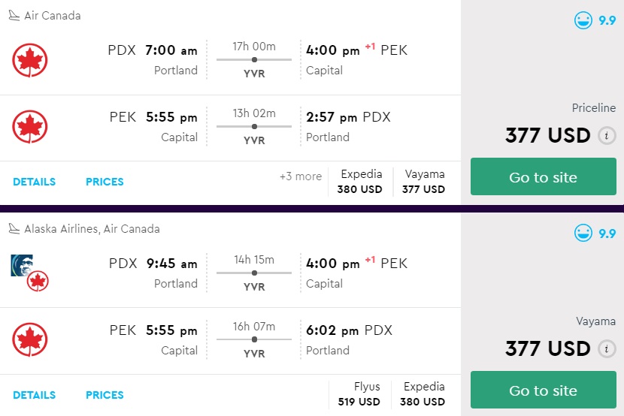Click the Air Canada logo on first return flight

[x=30, y=127]
